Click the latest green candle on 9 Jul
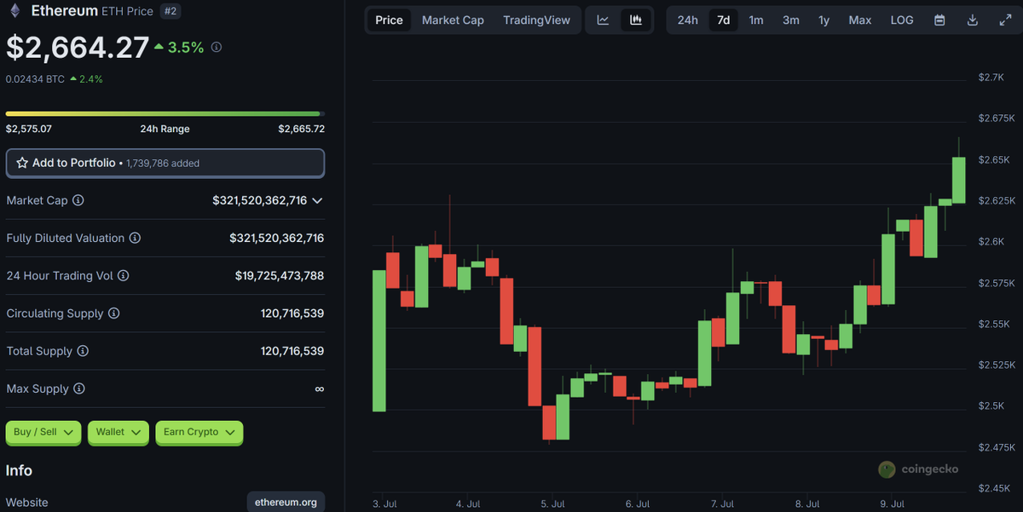Screen dimensions: 1023x512 [958, 180]
